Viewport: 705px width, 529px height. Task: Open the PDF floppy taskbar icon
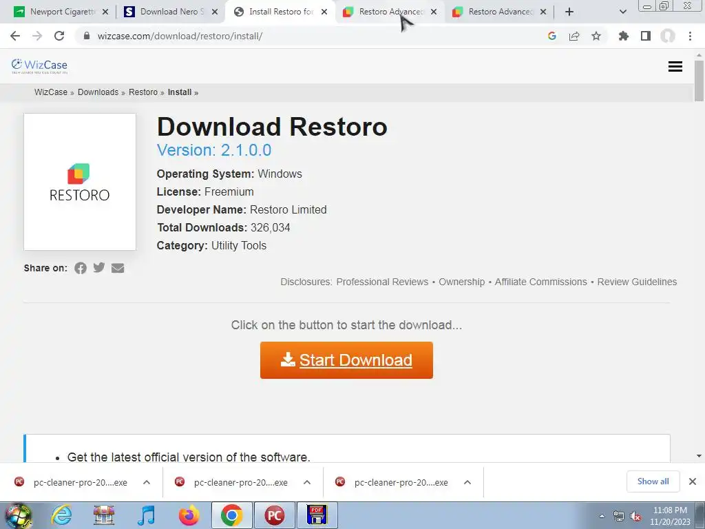[317, 515]
